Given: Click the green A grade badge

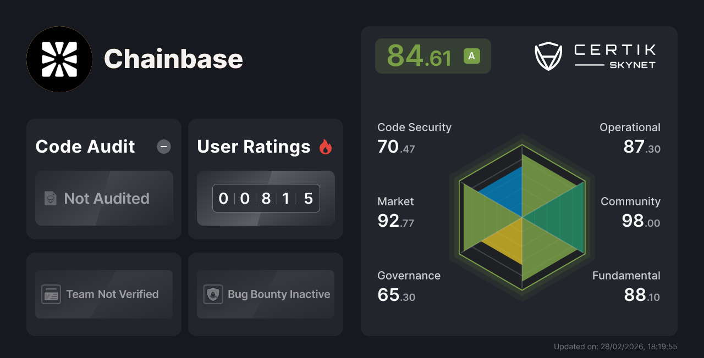Looking at the screenshot, I should click(471, 55).
